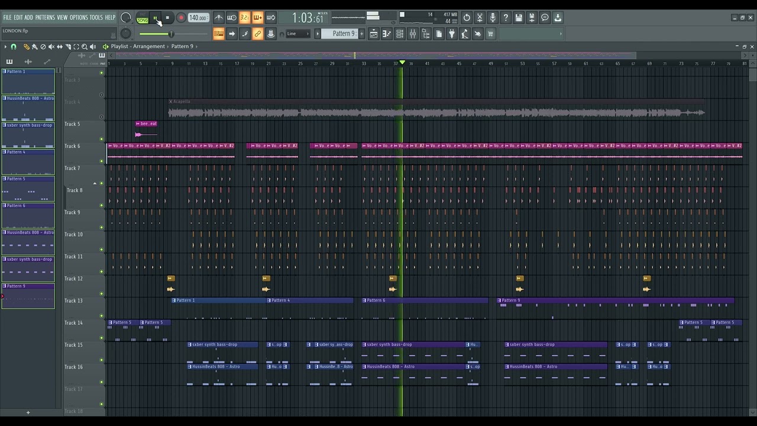
Task: Select the playlist Paint brush tool
Action: (x=34, y=46)
